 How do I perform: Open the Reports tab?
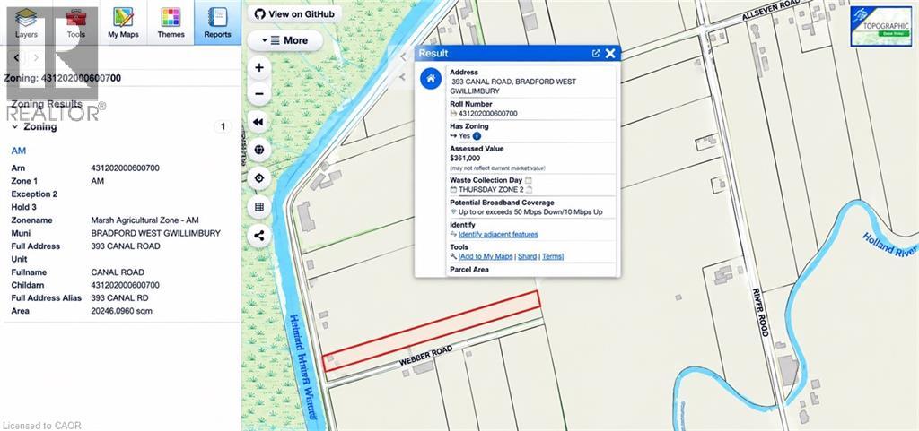[x=217, y=22]
